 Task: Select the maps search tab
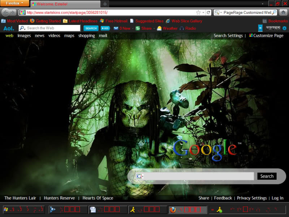pyautogui.click(x=69, y=35)
